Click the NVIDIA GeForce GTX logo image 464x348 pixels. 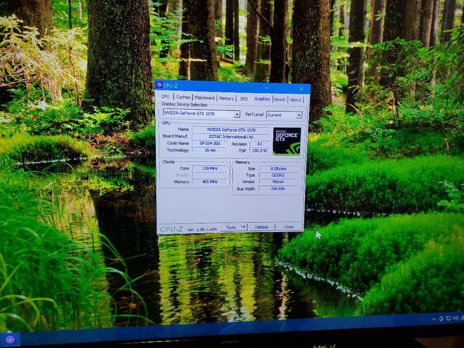tap(287, 141)
